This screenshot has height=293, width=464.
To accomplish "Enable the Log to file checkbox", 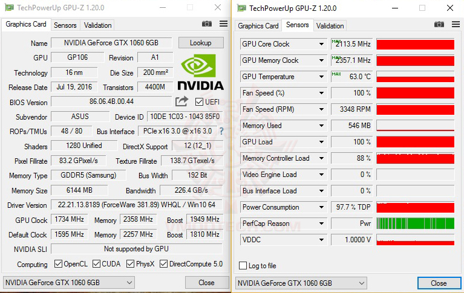I will (243, 265).
